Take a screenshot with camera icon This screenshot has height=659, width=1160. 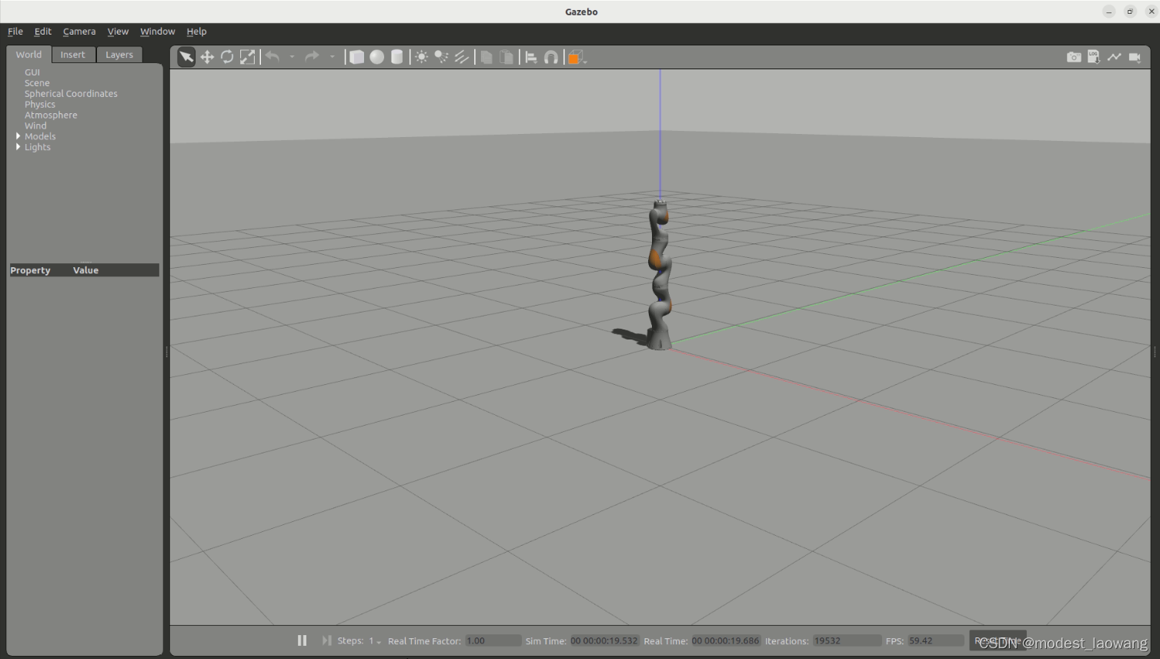1074,57
